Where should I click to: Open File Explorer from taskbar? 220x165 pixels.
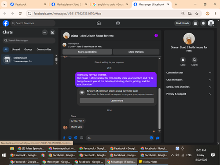(12, 148)
